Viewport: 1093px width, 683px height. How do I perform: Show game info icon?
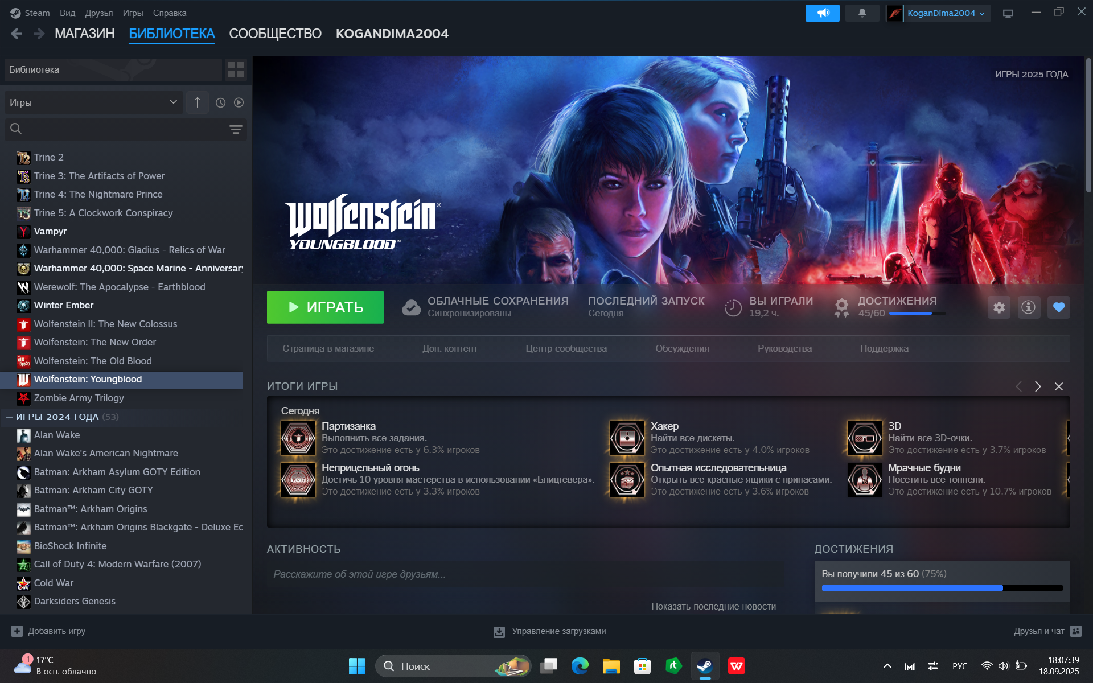point(1028,307)
